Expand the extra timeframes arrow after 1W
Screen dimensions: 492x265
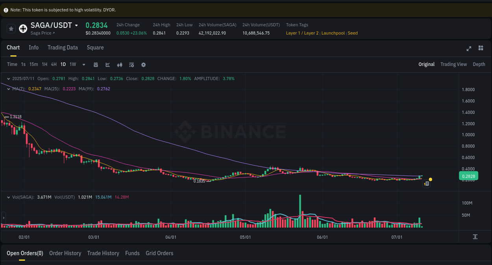pyautogui.click(x=83, y=64)
